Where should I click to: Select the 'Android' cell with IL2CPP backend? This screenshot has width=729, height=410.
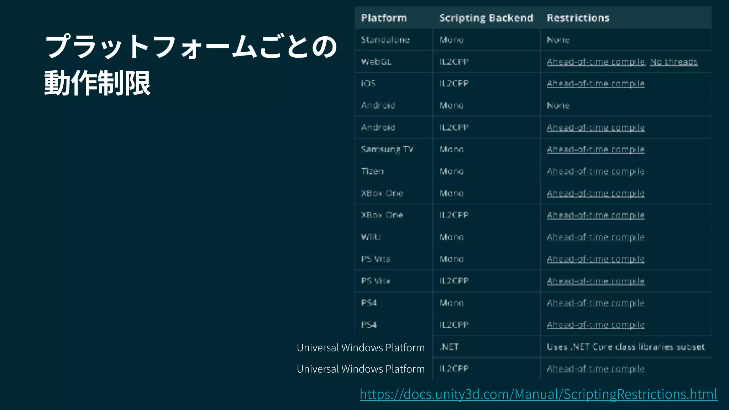(378, 127)
